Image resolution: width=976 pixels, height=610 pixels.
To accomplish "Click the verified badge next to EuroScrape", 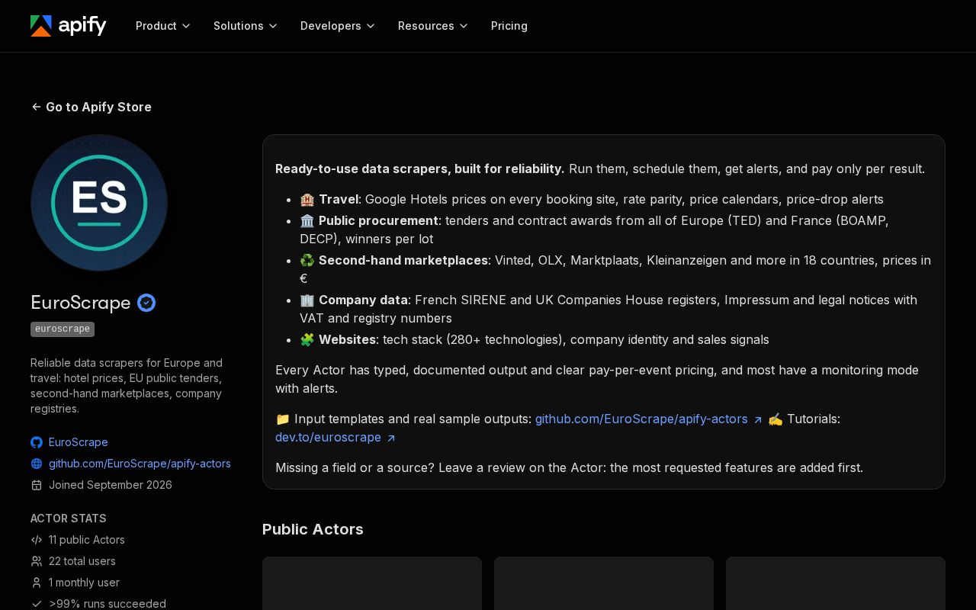I will pos(146,303).
